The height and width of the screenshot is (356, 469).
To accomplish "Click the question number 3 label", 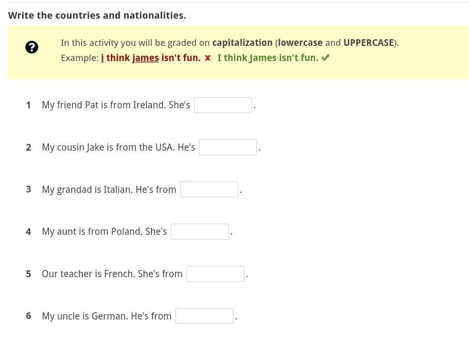I will tap(29, 189).
